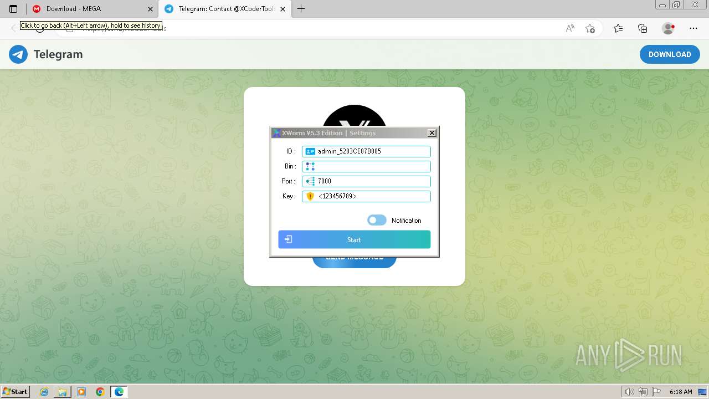Open the Settings and more three-dot menu

pyautogui.click(x=693, y=28)
